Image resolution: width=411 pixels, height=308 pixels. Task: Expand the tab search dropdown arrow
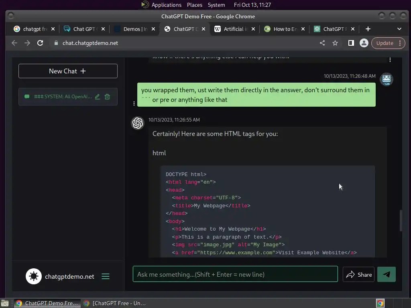click(399, 29)
